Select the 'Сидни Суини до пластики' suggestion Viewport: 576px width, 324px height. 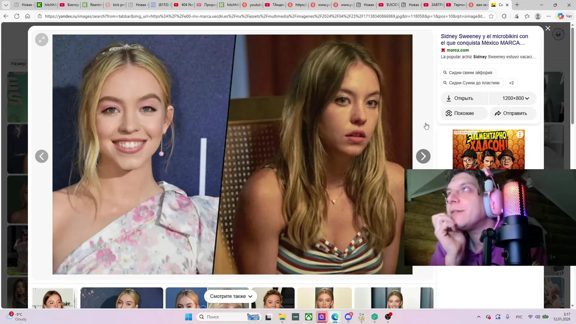471,83
